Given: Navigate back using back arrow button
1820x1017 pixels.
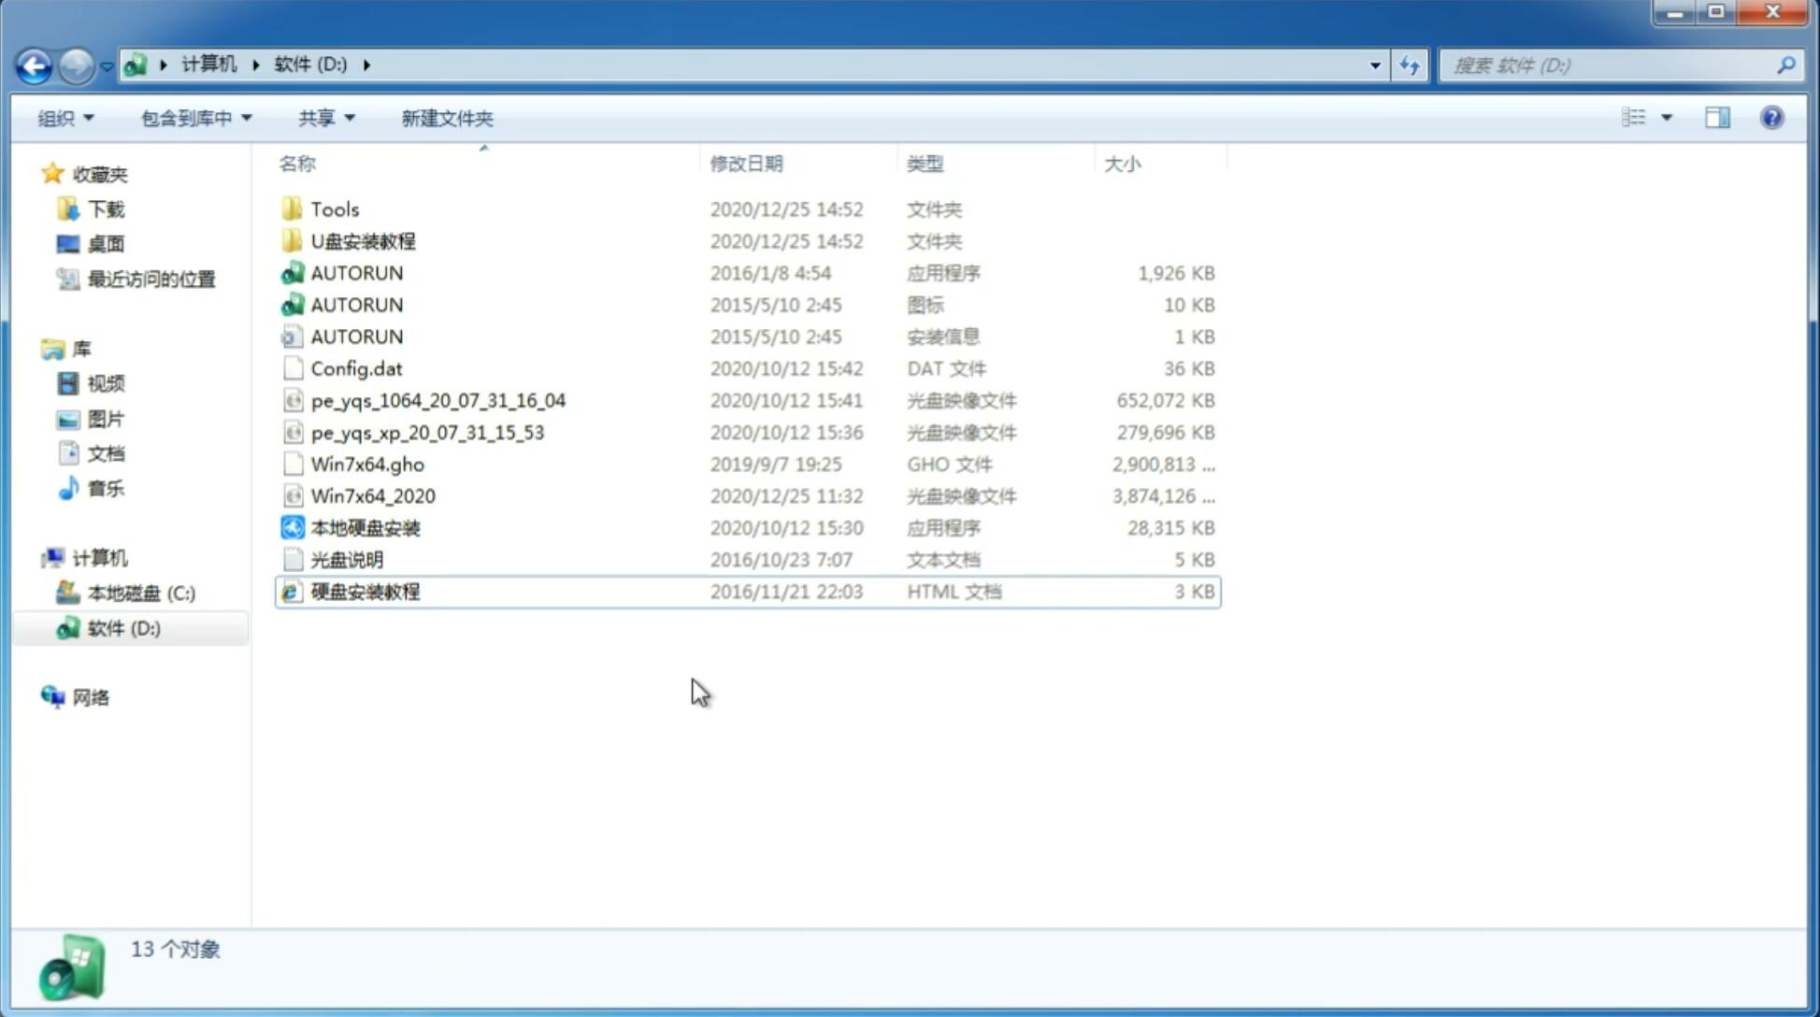Looking at the screenshot, I should coord(34,64).
